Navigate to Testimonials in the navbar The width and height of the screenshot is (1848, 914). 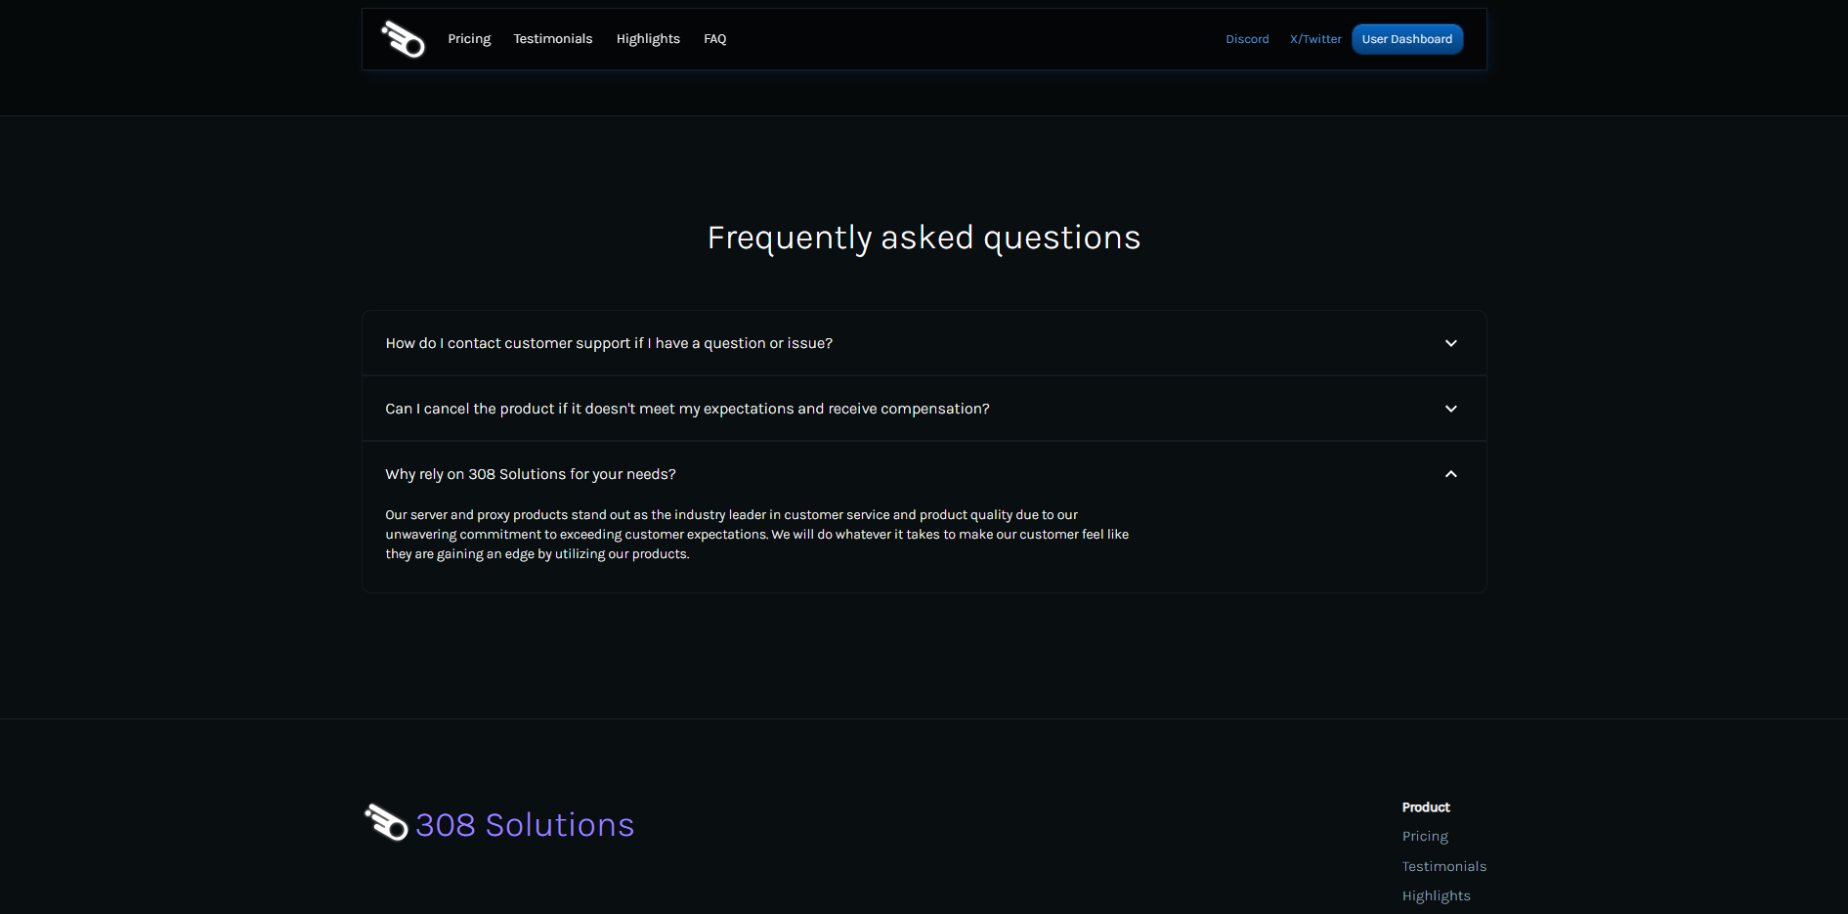point(552,39)
